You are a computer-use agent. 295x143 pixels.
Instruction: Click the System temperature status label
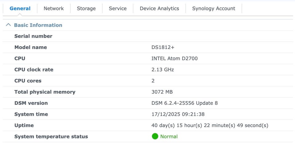[x=51, y=137]
